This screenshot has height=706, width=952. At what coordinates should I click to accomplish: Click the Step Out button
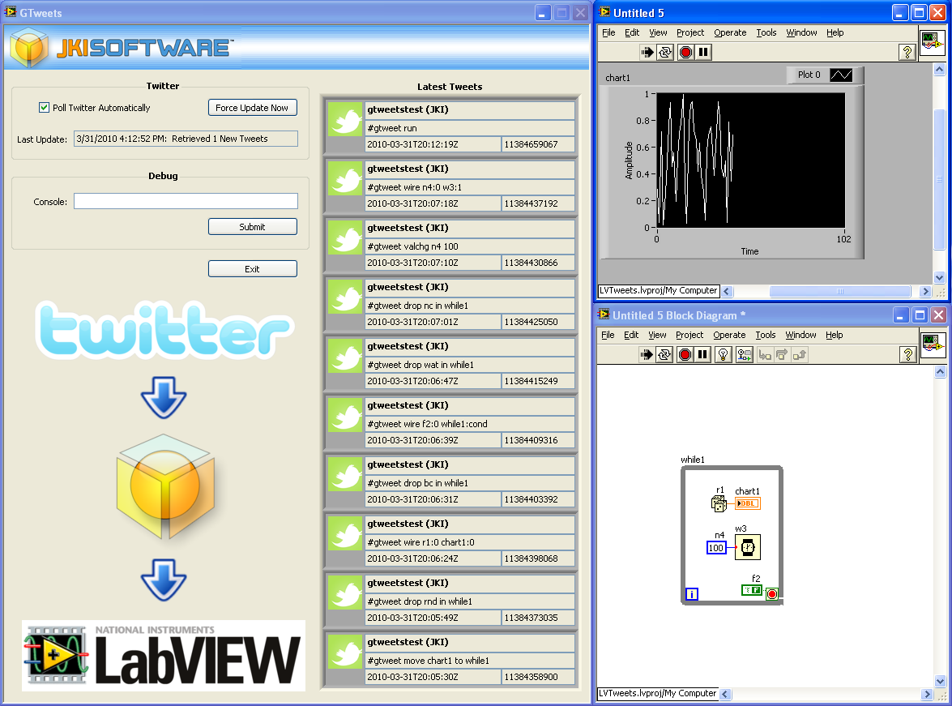pos(800,355)
